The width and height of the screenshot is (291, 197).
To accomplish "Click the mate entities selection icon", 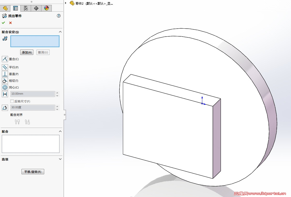I will [x=5, y=38].
